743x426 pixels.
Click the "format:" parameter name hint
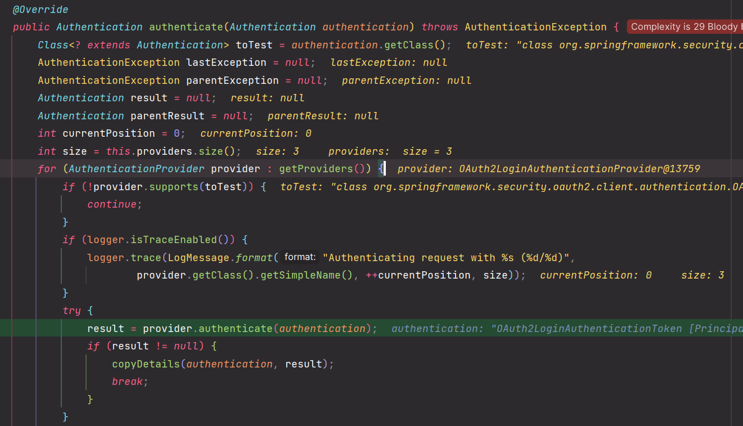300,257
